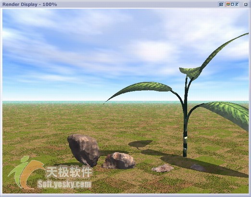Open the render options icon in title bar
Viewport: 251px width, 197px height.
221,4
